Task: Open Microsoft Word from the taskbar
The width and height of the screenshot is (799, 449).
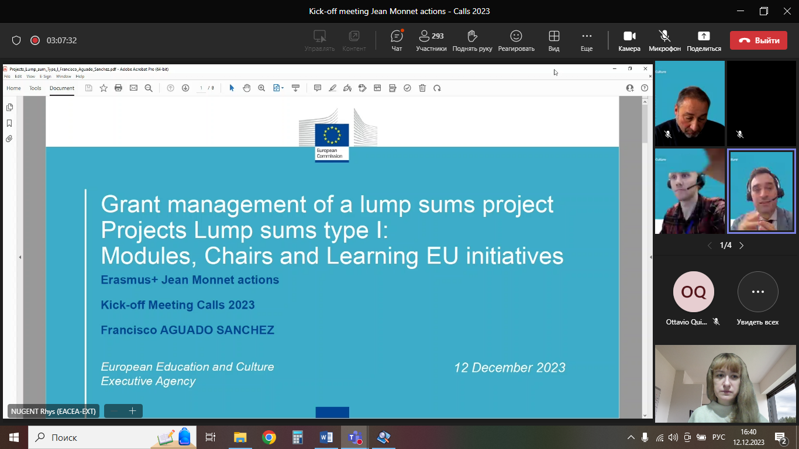Action: coord(326,437)
